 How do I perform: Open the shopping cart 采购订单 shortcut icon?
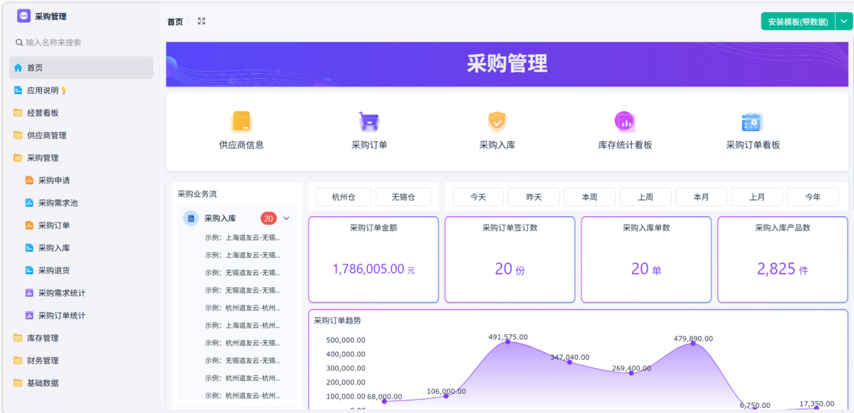(369, 122)
